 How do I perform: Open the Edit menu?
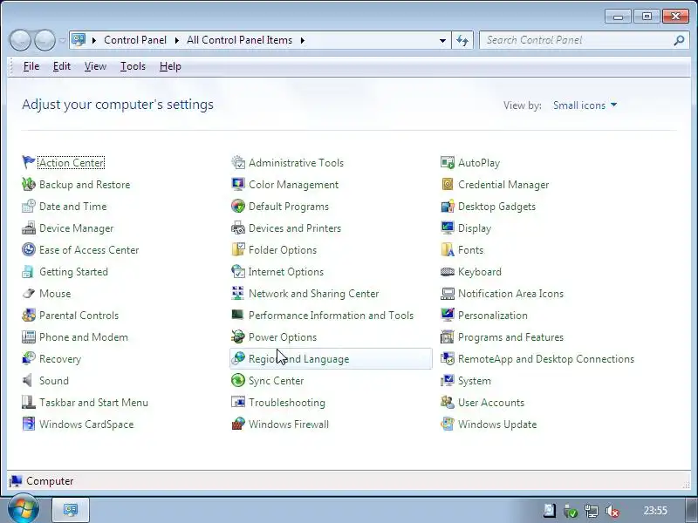pos(61,66)
